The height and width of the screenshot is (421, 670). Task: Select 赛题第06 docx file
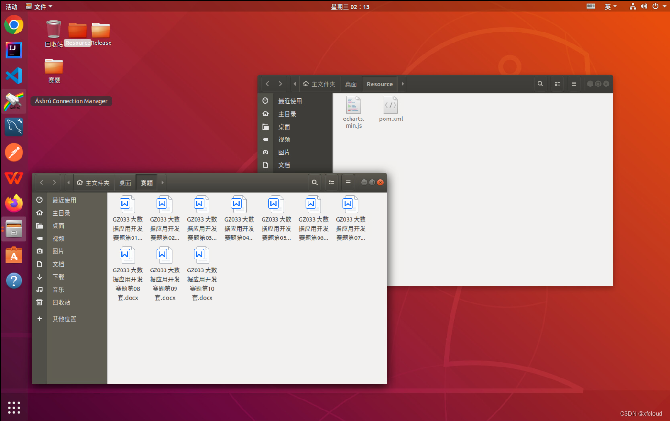pos(314,218)
